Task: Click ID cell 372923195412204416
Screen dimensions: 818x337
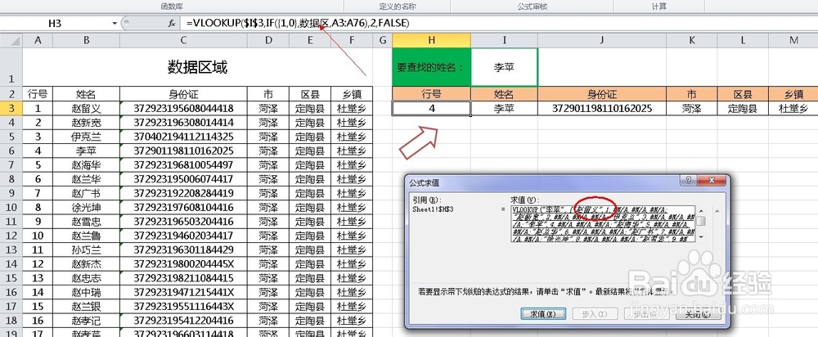Action: click(183, 320)
